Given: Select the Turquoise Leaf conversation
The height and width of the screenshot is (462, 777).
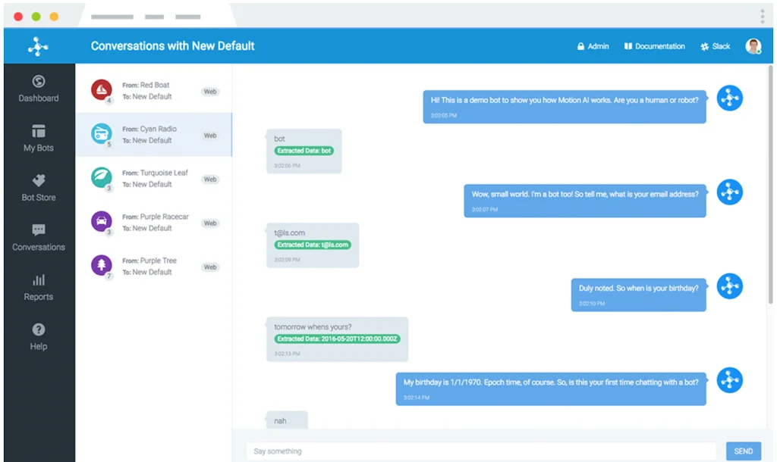Looking at the screenshot, I should click(156, 178).
